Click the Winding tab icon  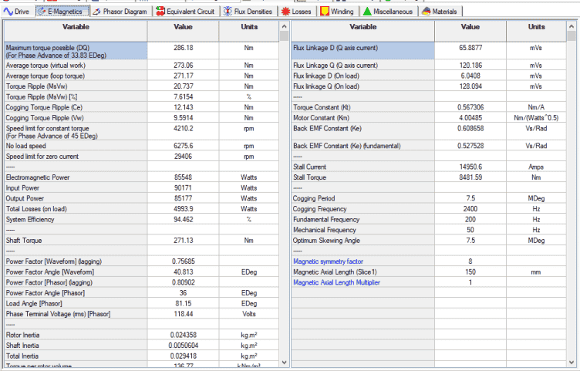tap(325, 12)
